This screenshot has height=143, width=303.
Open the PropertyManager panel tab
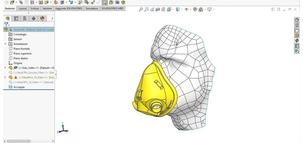(16, 18)
